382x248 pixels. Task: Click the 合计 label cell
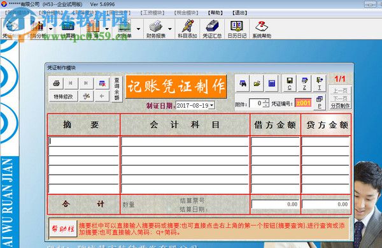83,204
